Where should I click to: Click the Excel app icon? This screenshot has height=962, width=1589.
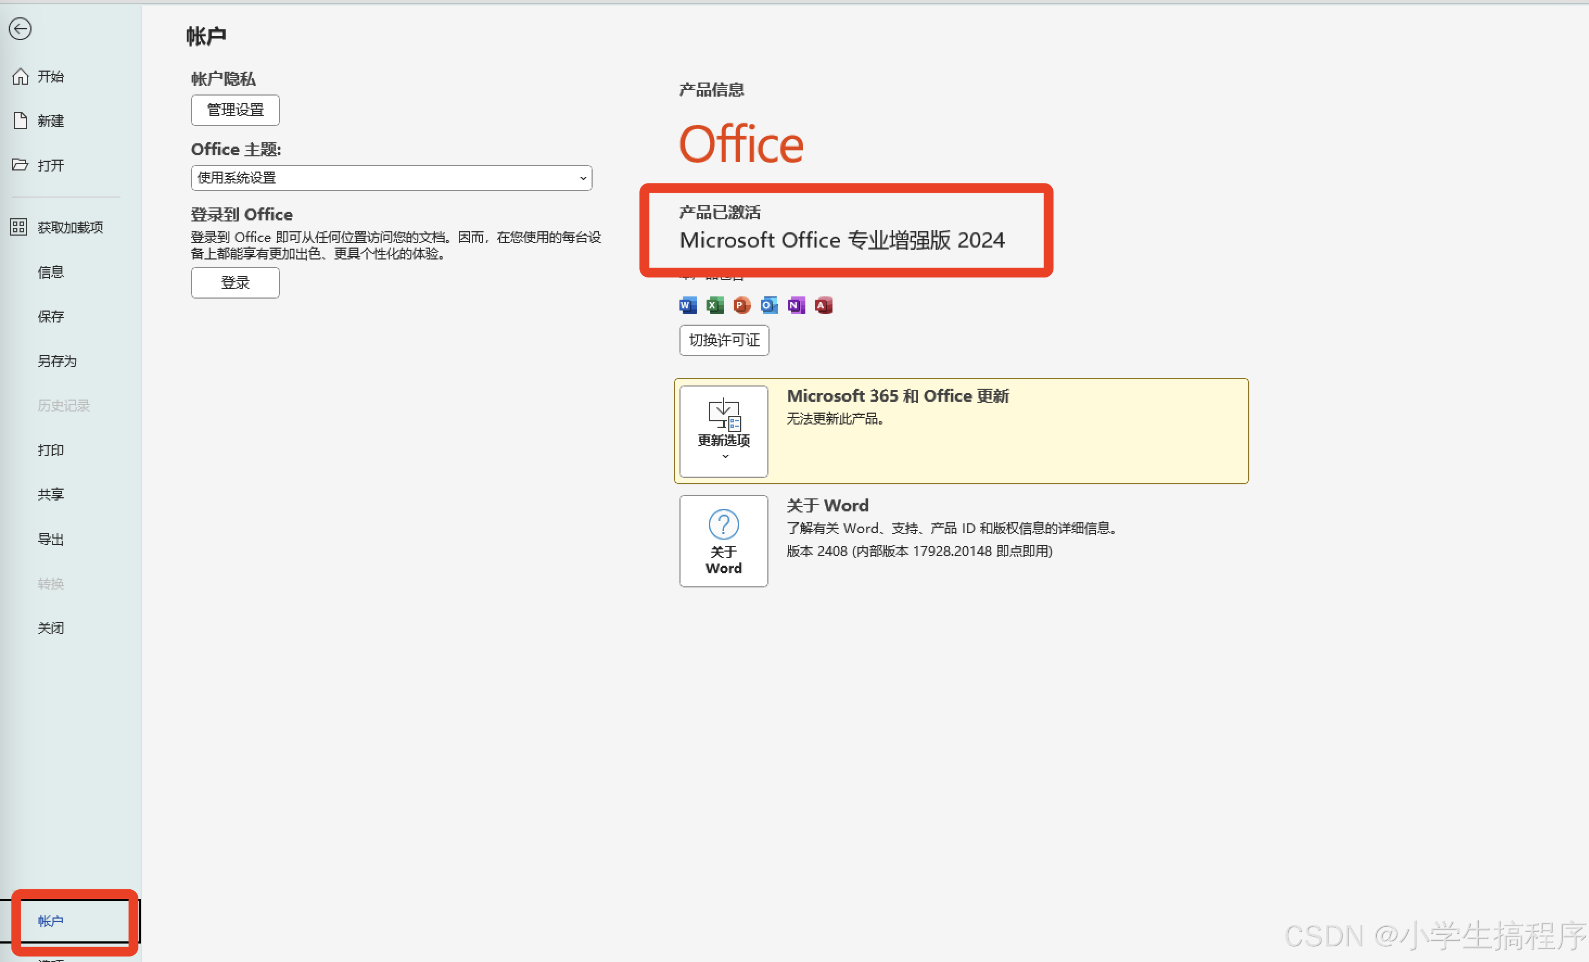pyautogui.click(x=715, y=305)
